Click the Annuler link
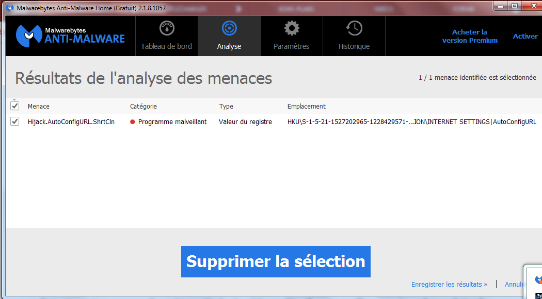Image resolution: width=542 pixels, height=299 pixels. coord(514,285)
